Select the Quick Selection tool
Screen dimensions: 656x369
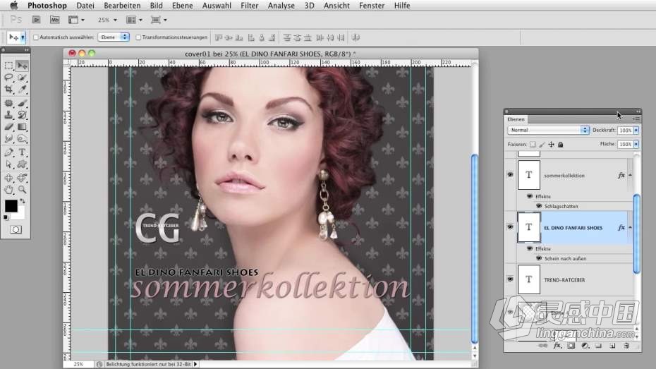(22, 78)
